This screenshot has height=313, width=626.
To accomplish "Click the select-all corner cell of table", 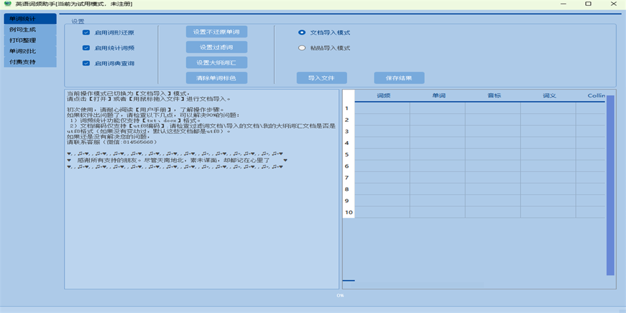I will tap(348, 95).
